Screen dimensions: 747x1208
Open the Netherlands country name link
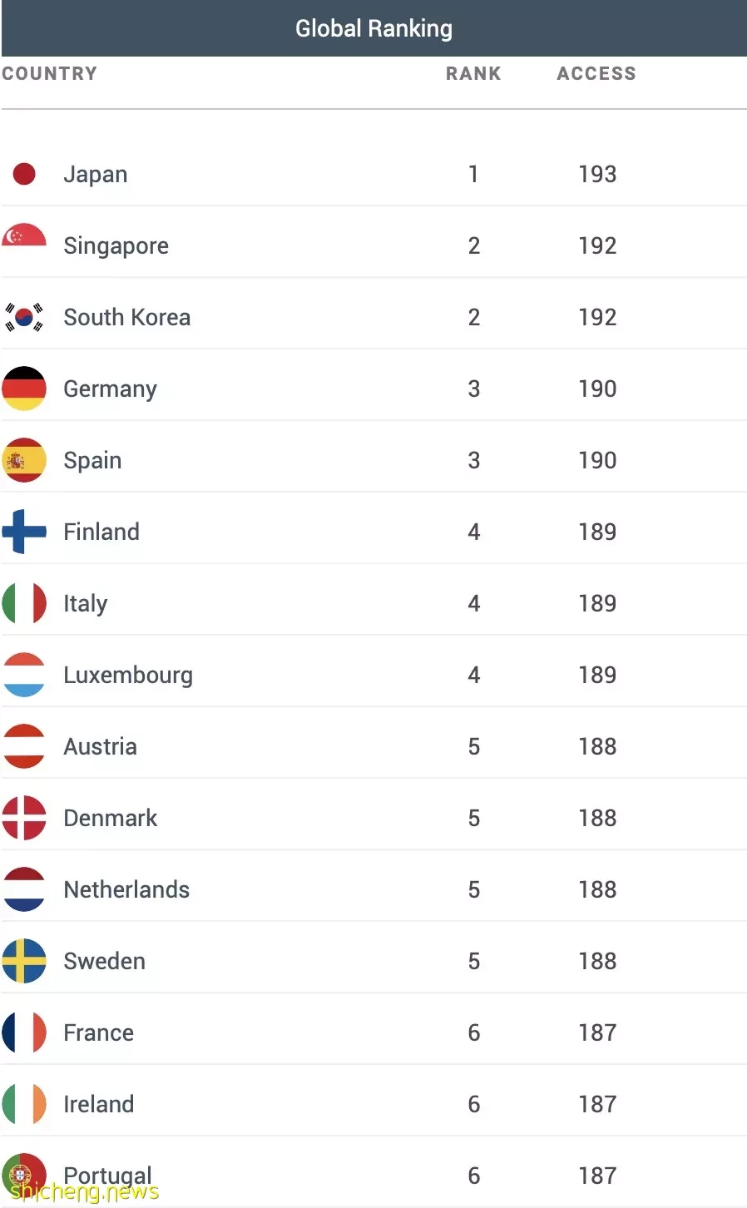(x=126, y=889)
